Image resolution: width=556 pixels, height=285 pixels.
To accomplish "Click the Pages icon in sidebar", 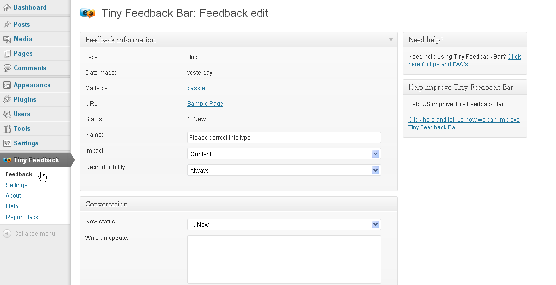I will [7, 53].
